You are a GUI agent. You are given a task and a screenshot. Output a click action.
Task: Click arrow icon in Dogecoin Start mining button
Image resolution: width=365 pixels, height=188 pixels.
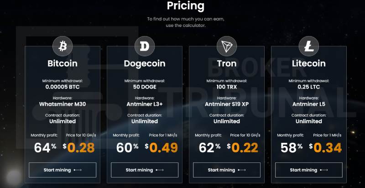160,170
